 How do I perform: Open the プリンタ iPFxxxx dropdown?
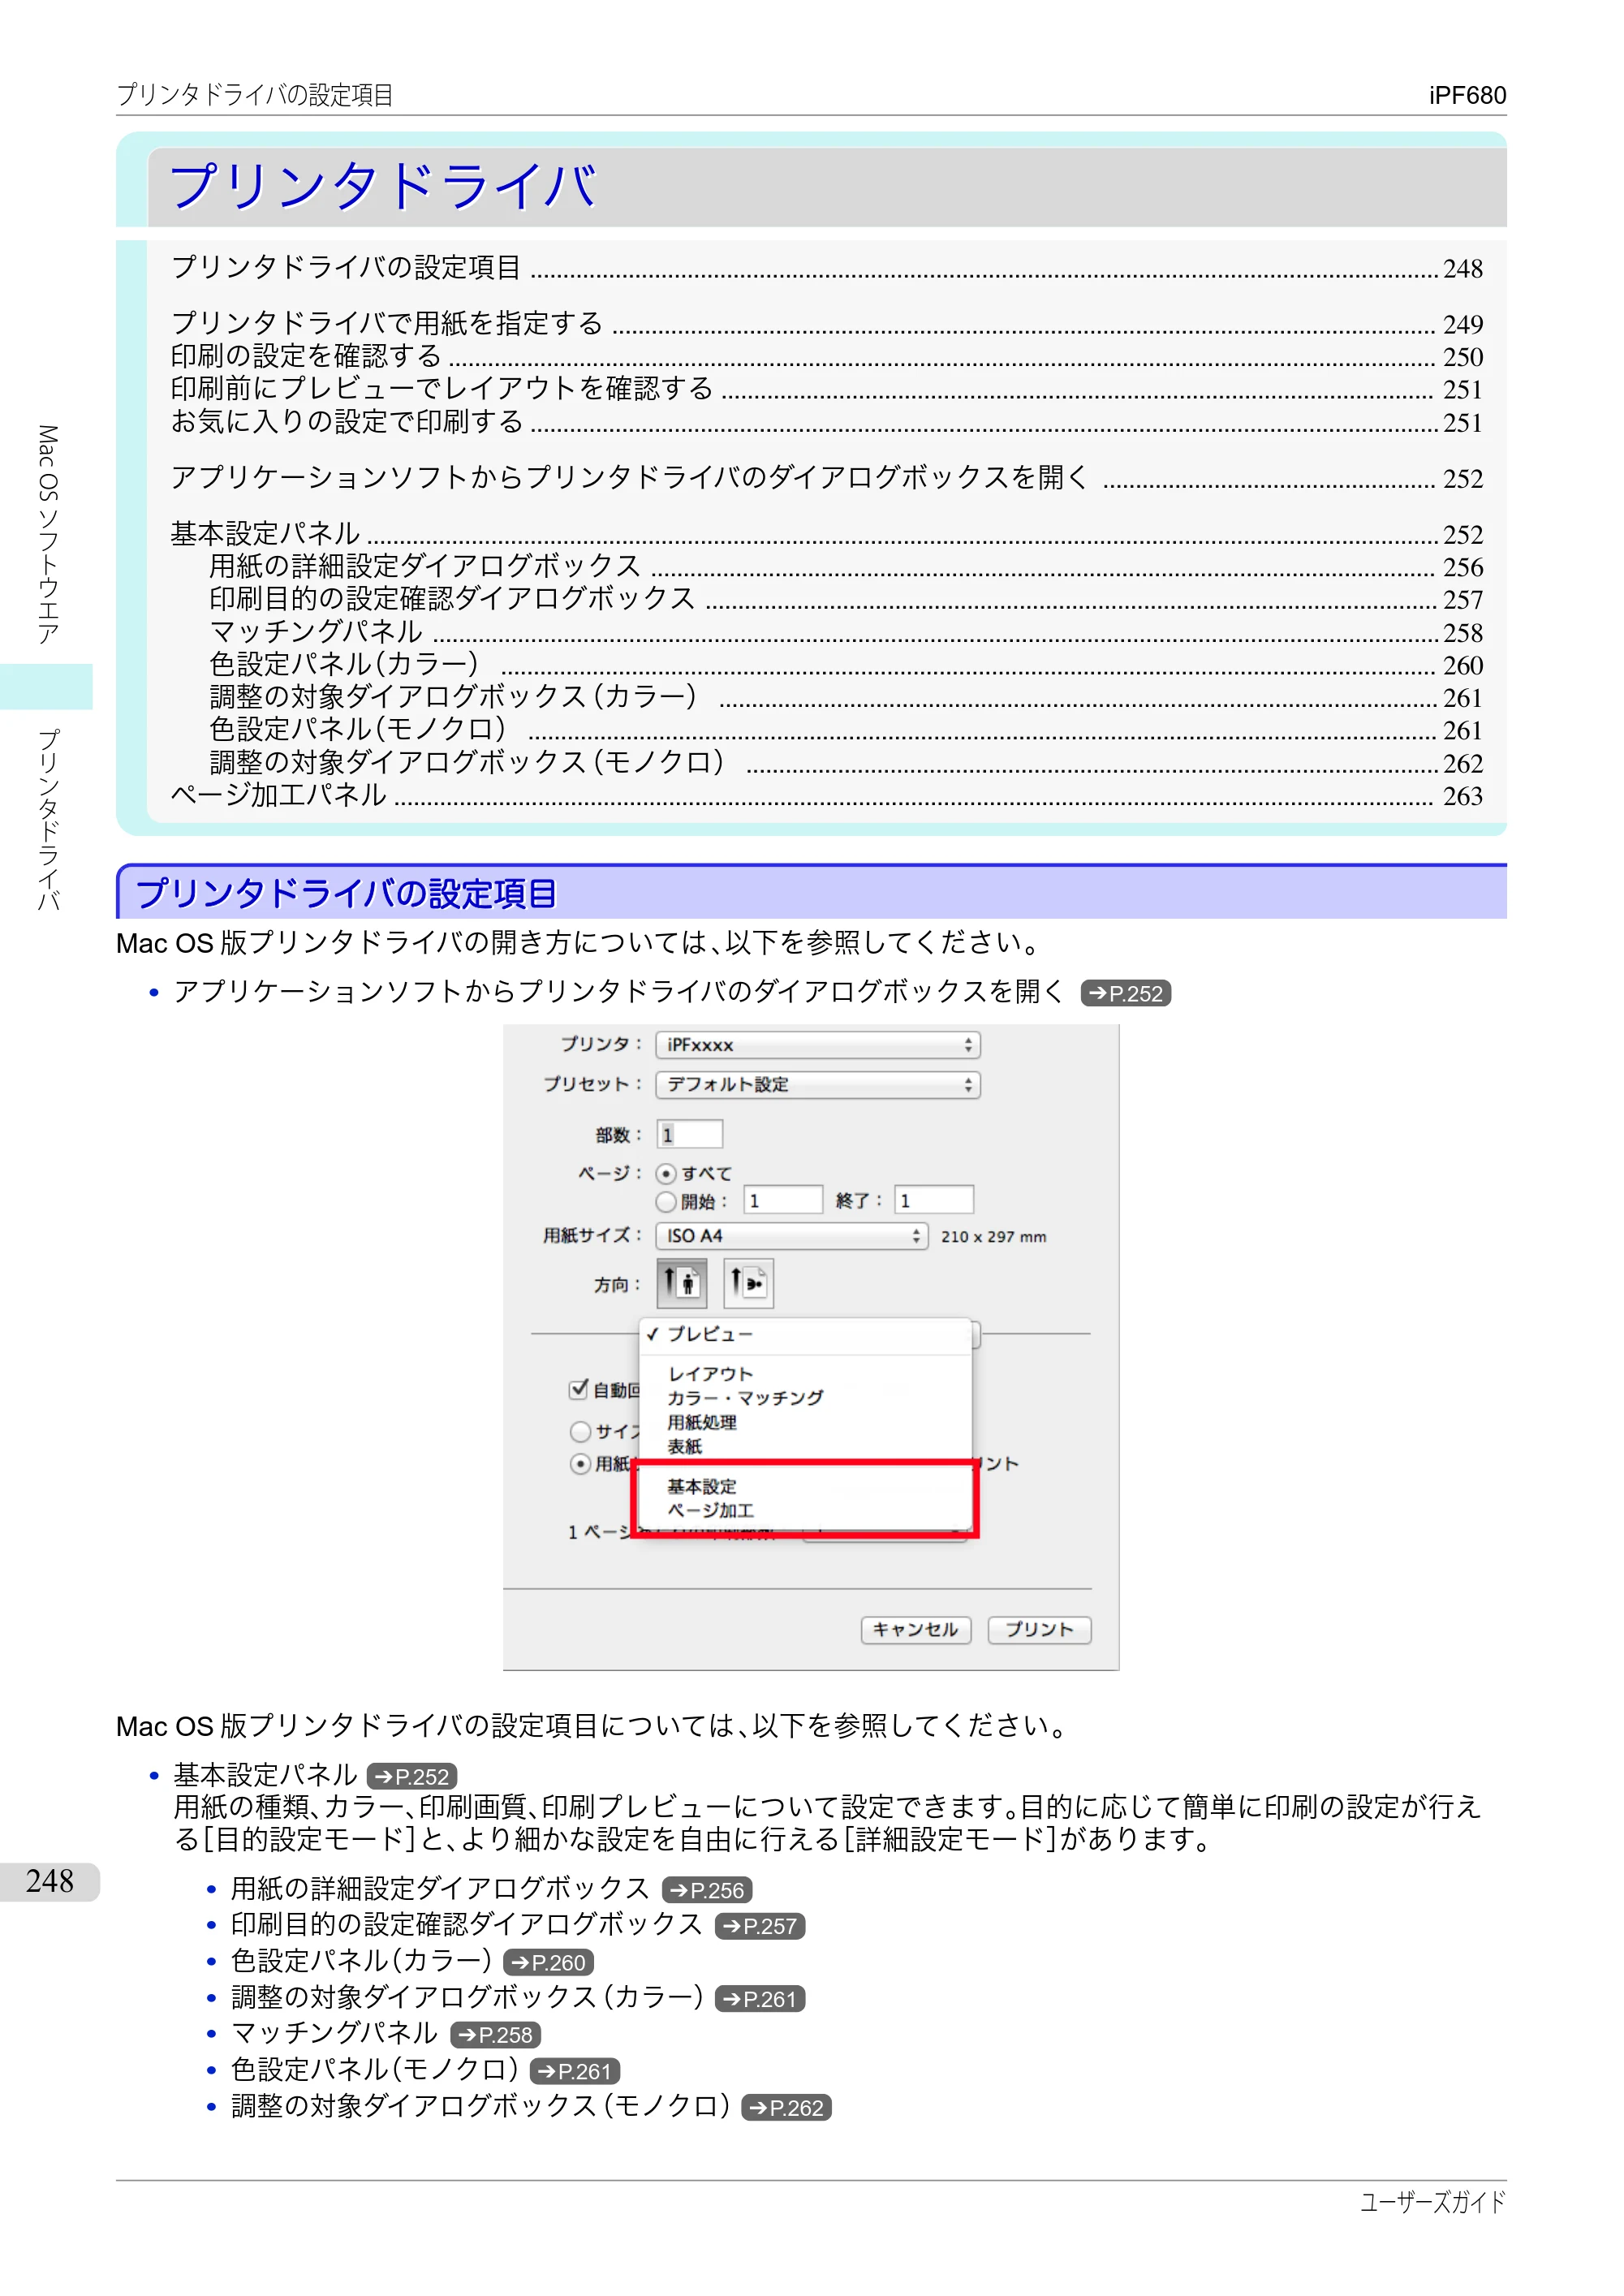tap(818, 1045)
